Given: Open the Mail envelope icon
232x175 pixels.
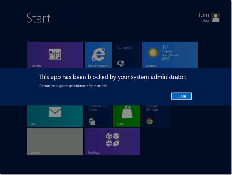Looking at the screenshot, I should coord(55,112).
